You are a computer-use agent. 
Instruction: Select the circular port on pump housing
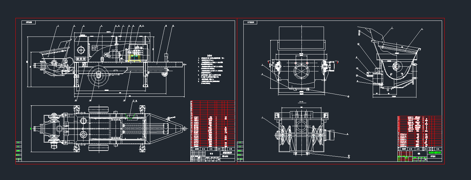[x=80, y=50]
